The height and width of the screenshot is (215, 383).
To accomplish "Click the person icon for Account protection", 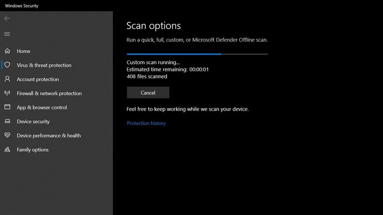I will (x=7, y=79).
